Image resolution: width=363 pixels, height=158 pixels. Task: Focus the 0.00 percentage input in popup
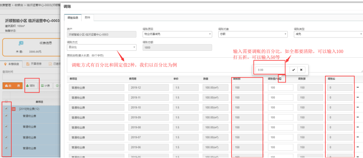tap(273, 70)
